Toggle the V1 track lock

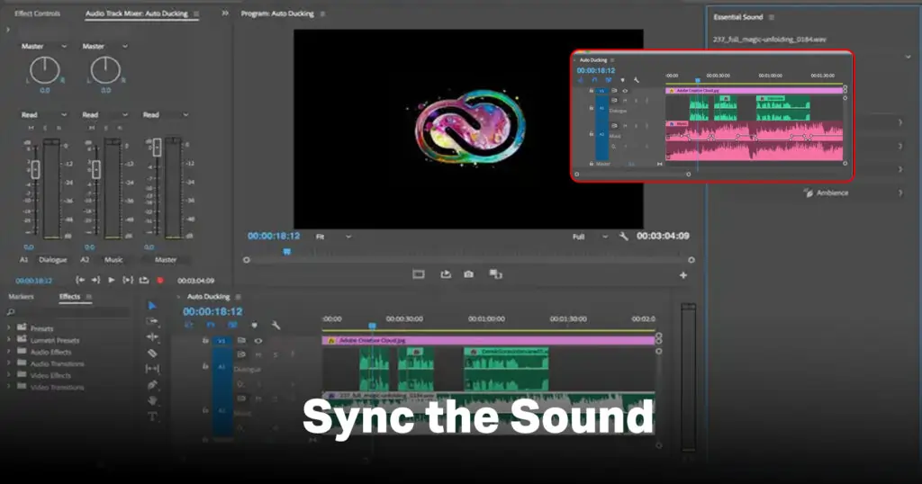[205, 341]
